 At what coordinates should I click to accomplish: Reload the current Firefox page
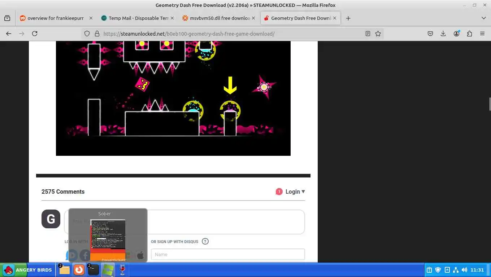tap(35, 34)
